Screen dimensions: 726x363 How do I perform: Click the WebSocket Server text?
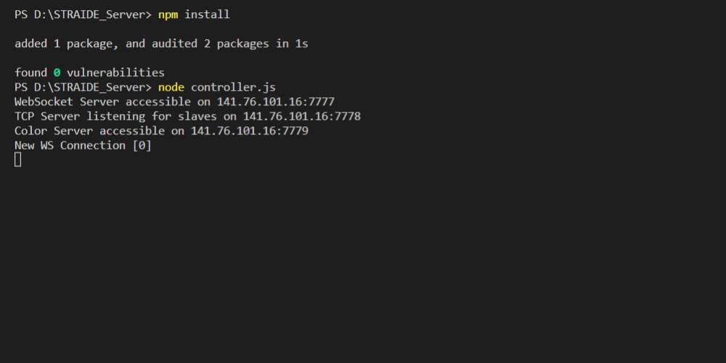click(67, 102)
